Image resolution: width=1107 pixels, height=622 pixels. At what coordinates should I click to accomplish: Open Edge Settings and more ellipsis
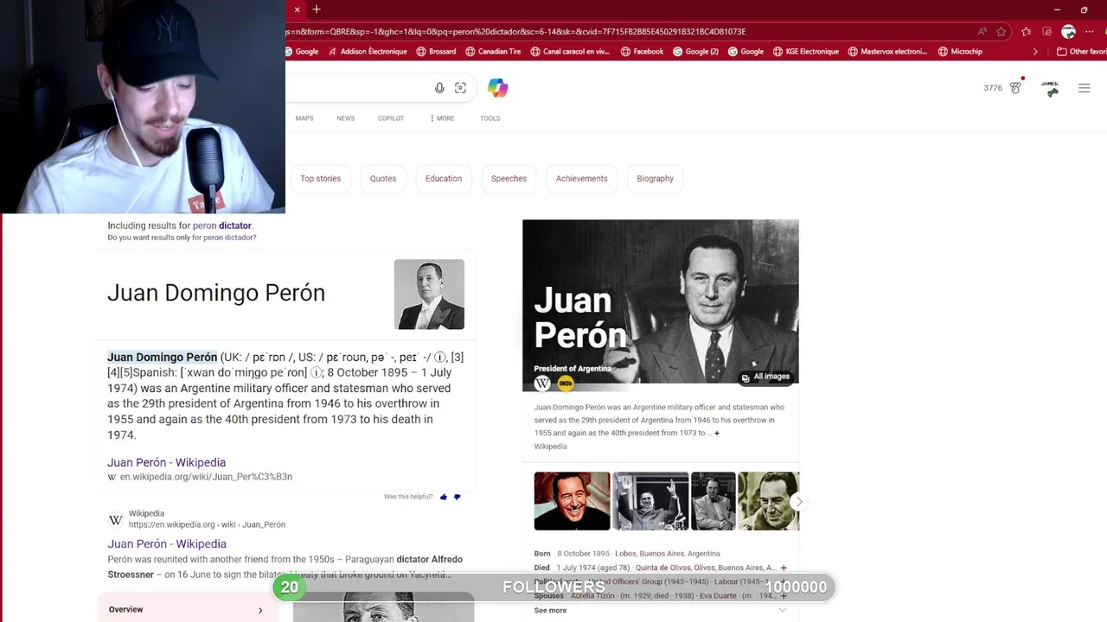pyautogui.click(x=1090, y=32)
